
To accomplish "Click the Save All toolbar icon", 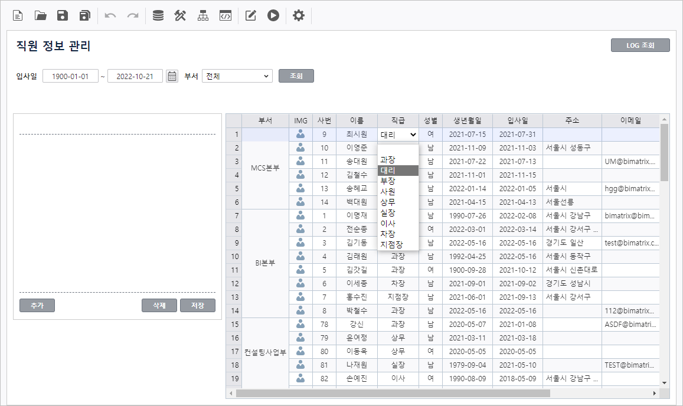I will coord(85,16).
